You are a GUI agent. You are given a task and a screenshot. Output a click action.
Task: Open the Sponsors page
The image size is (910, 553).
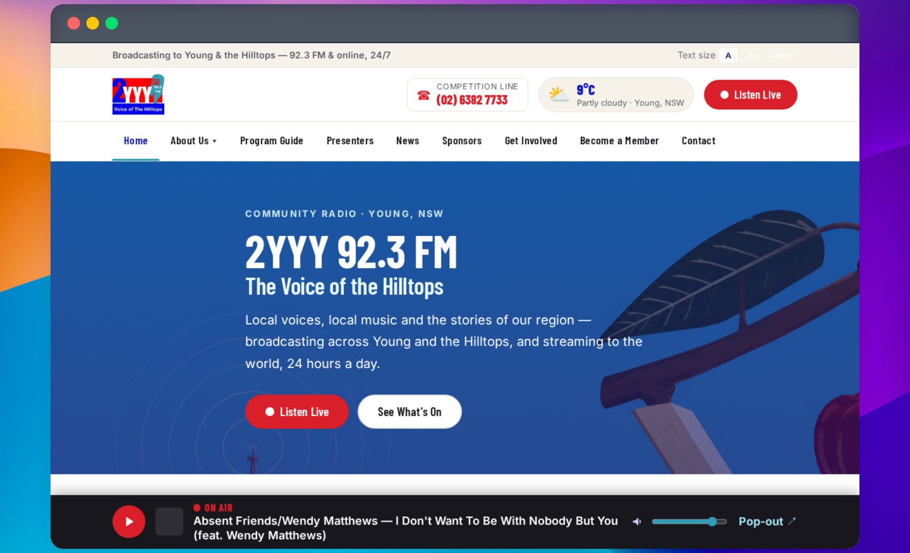462,141
